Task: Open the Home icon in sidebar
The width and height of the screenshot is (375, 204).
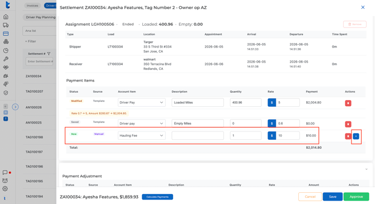Action: pos(6,17)
